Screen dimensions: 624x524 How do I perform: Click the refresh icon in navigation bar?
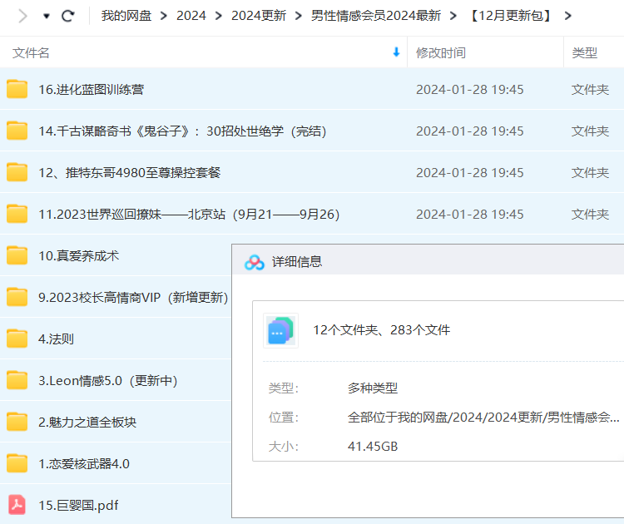[x=68, y=16]
